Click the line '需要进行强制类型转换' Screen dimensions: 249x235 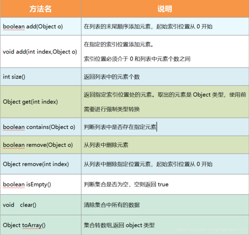coord(112,109)
